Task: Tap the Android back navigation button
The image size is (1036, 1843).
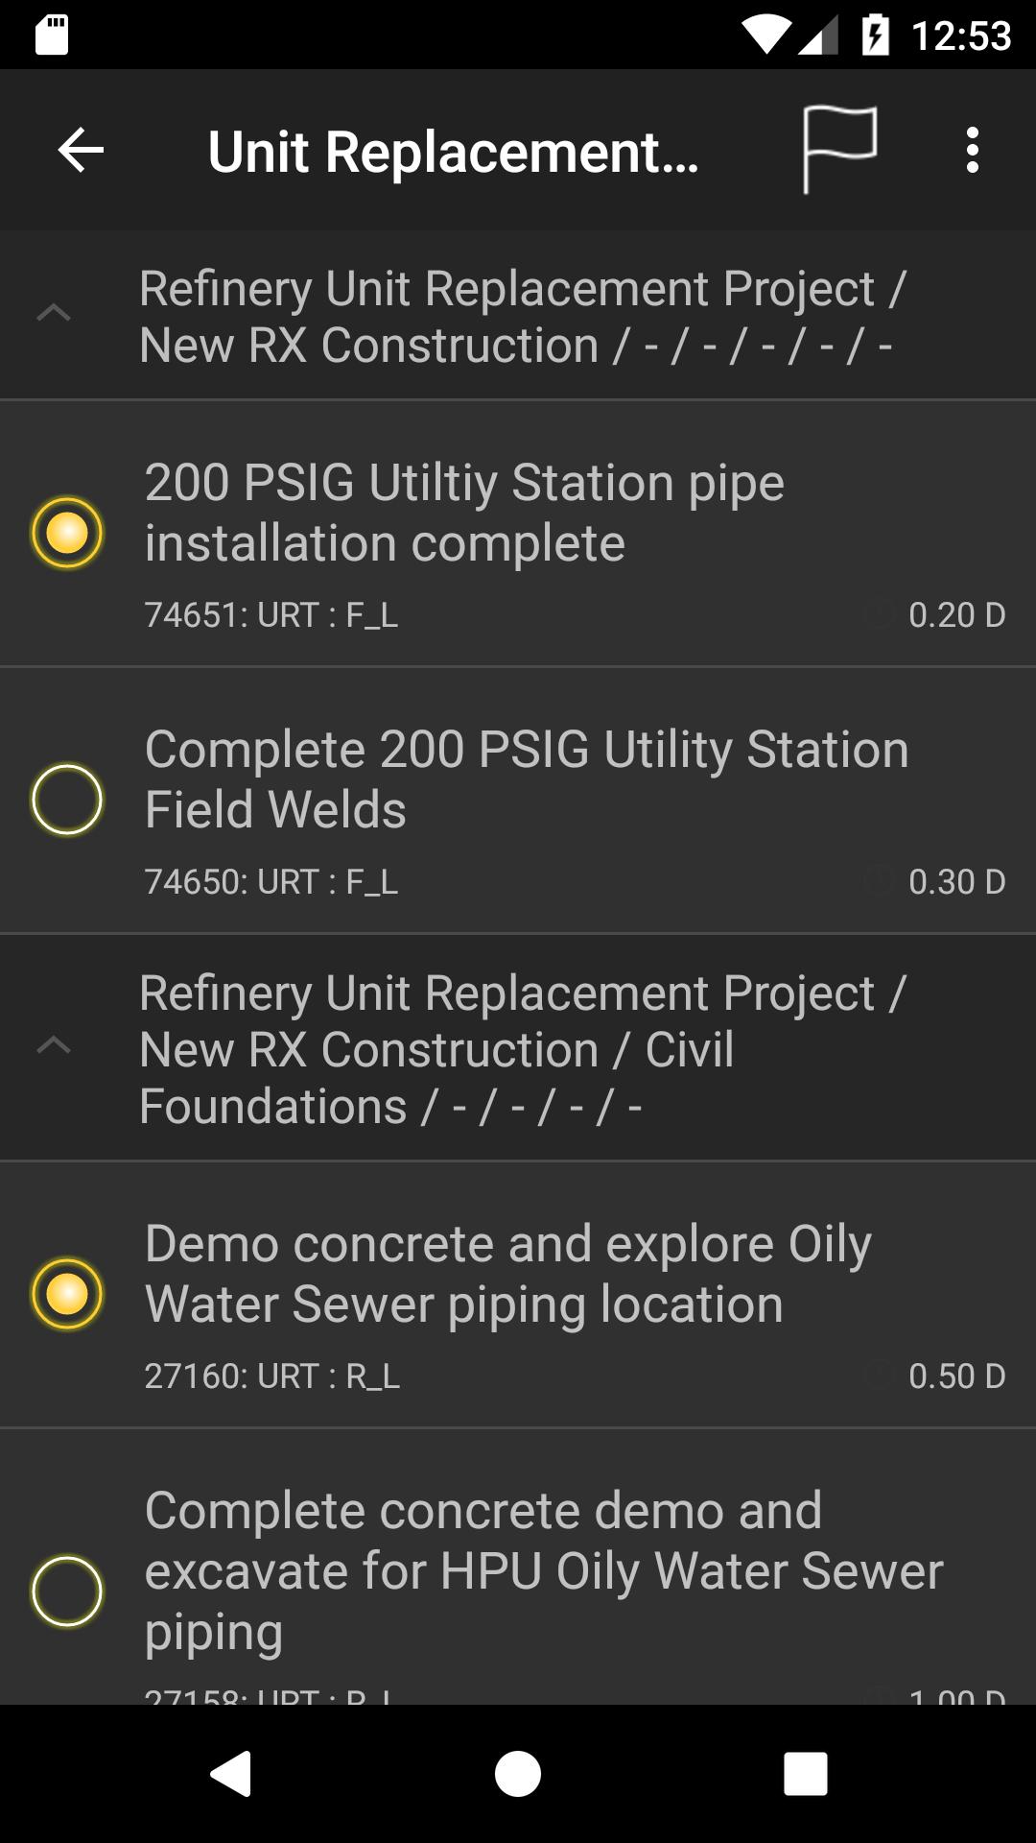Action: [230, 1773]
